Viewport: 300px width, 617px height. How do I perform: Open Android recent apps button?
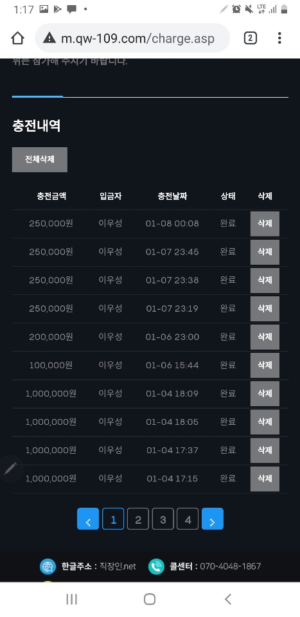tap(71, 599)
